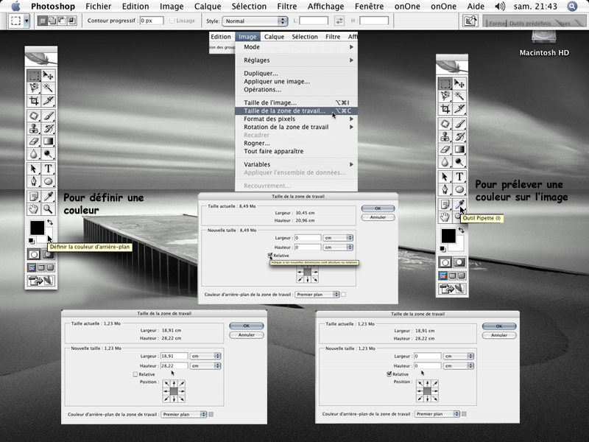Click Annuler in the lower-left dialog

(x=247, y=335)
